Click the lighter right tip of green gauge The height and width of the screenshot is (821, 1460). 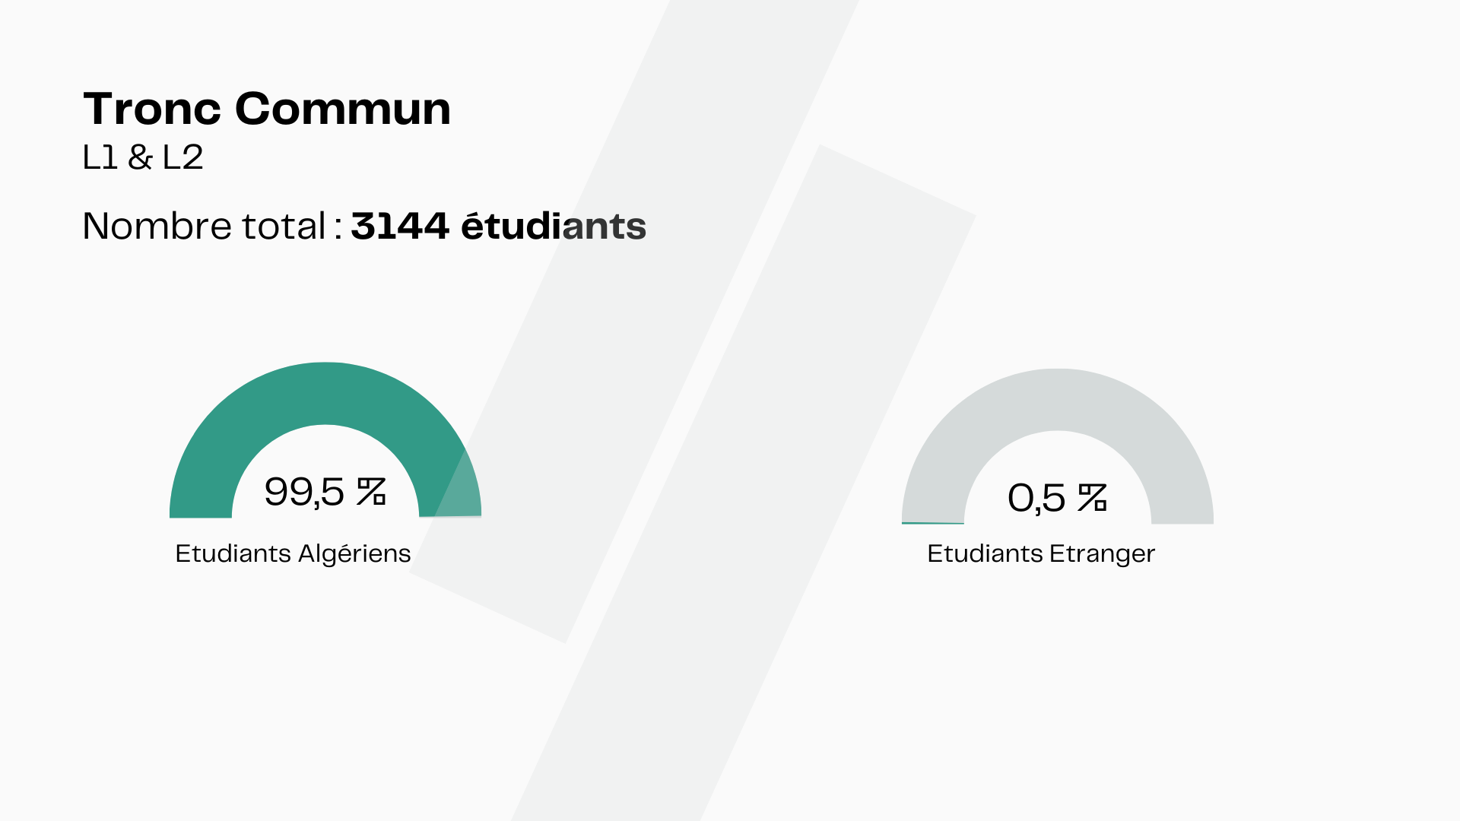coord(459,490)
